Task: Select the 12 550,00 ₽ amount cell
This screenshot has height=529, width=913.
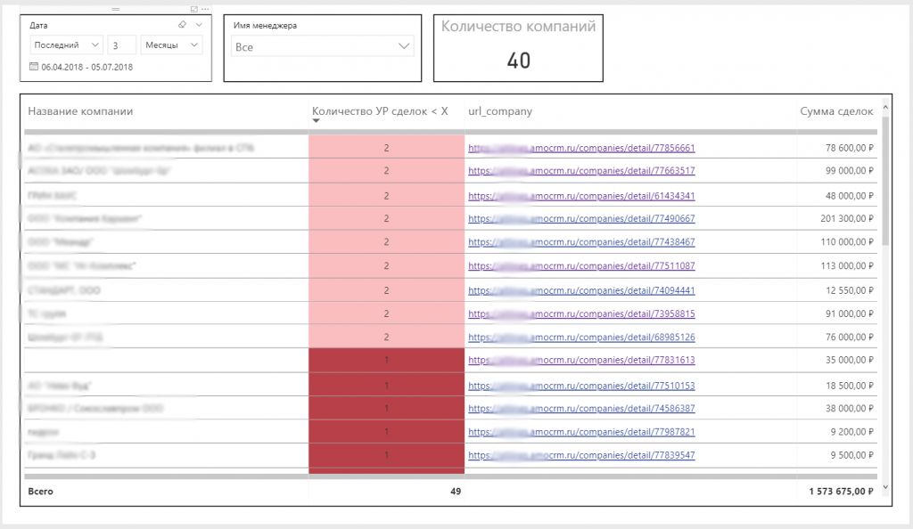Action: [849, 290]
